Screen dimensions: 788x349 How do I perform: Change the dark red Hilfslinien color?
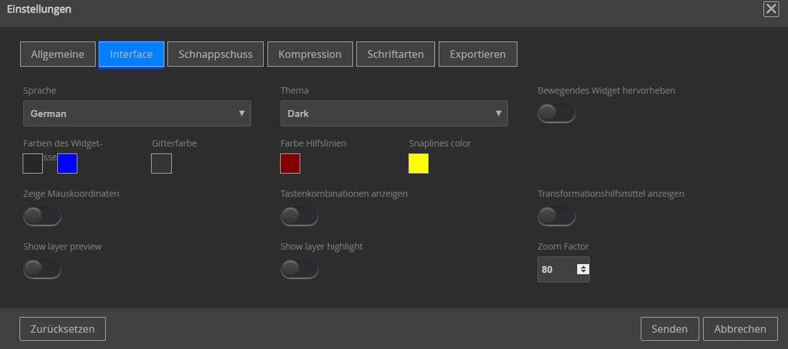[x=290, y=163]
